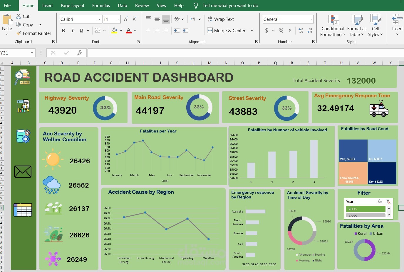This screenshot has height=272, width=404.
Task: Click Increase Decimal icon
Action: [x=301, y=30]
